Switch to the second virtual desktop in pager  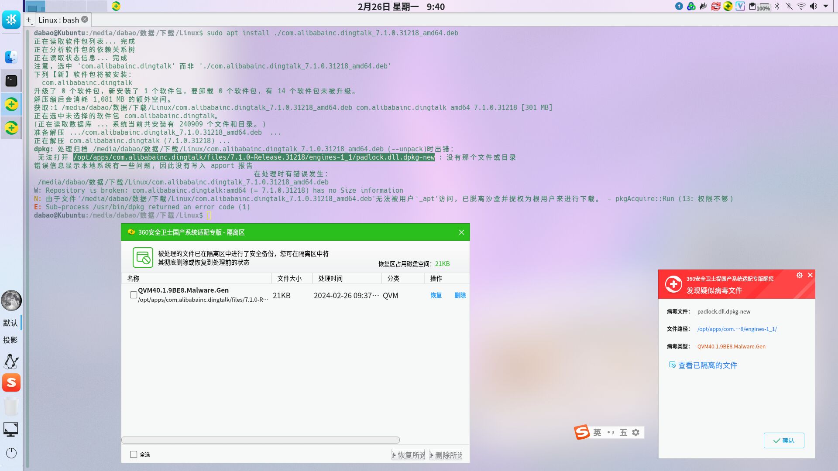[56, 6]
